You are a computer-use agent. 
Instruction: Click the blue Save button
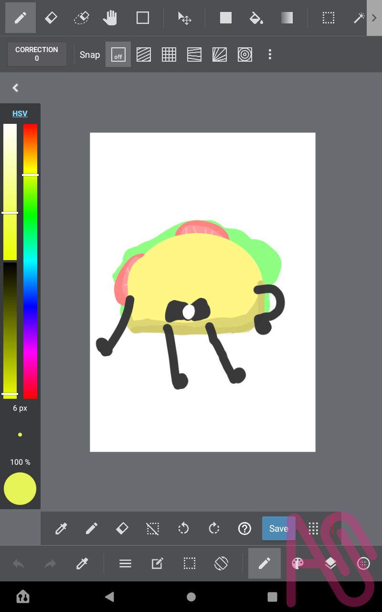click(279, 528)
